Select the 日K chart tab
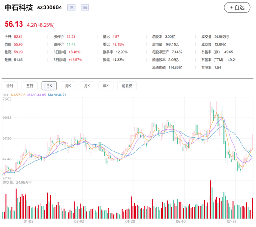Screen dimensions: 256x227 tap(49, 86)
